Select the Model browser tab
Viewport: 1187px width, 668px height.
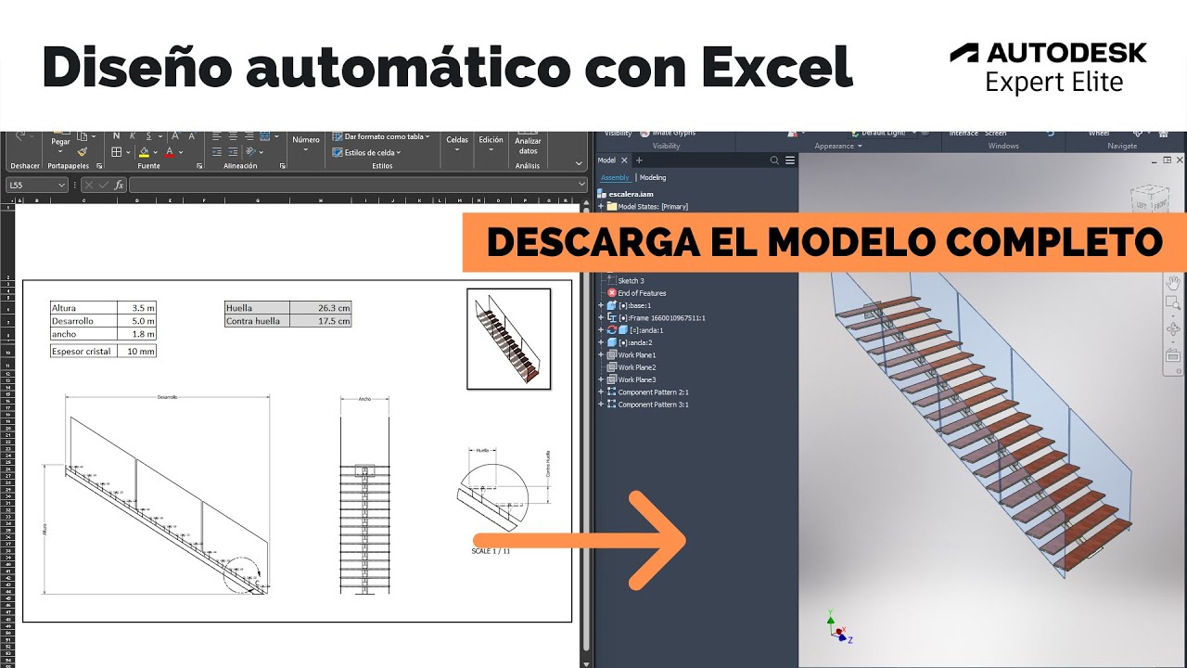point(606,161)
